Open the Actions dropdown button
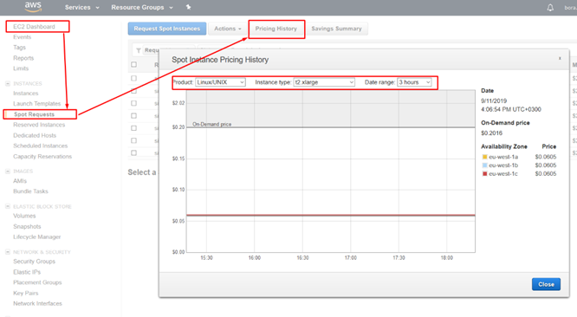Screen dimensions: 577x317 [227, 29]
